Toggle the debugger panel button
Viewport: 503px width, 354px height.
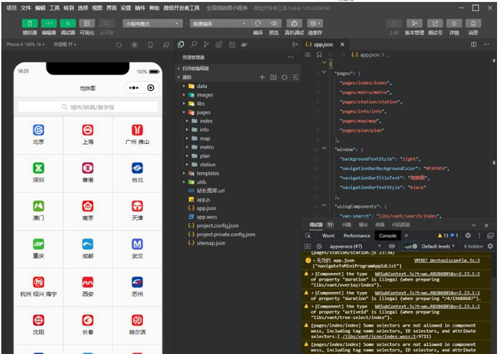68,23
